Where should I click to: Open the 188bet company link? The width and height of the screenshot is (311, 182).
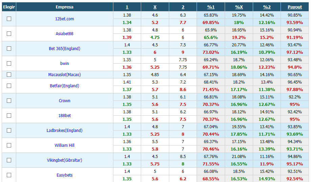point(64,116)
